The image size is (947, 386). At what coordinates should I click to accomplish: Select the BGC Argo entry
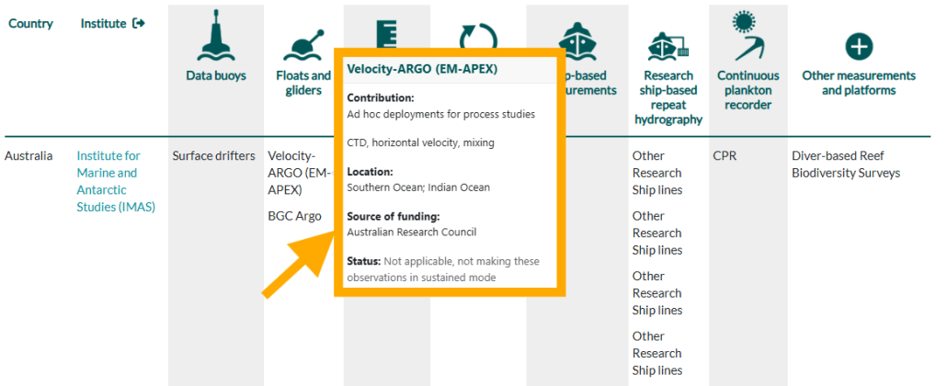(294, 216)
